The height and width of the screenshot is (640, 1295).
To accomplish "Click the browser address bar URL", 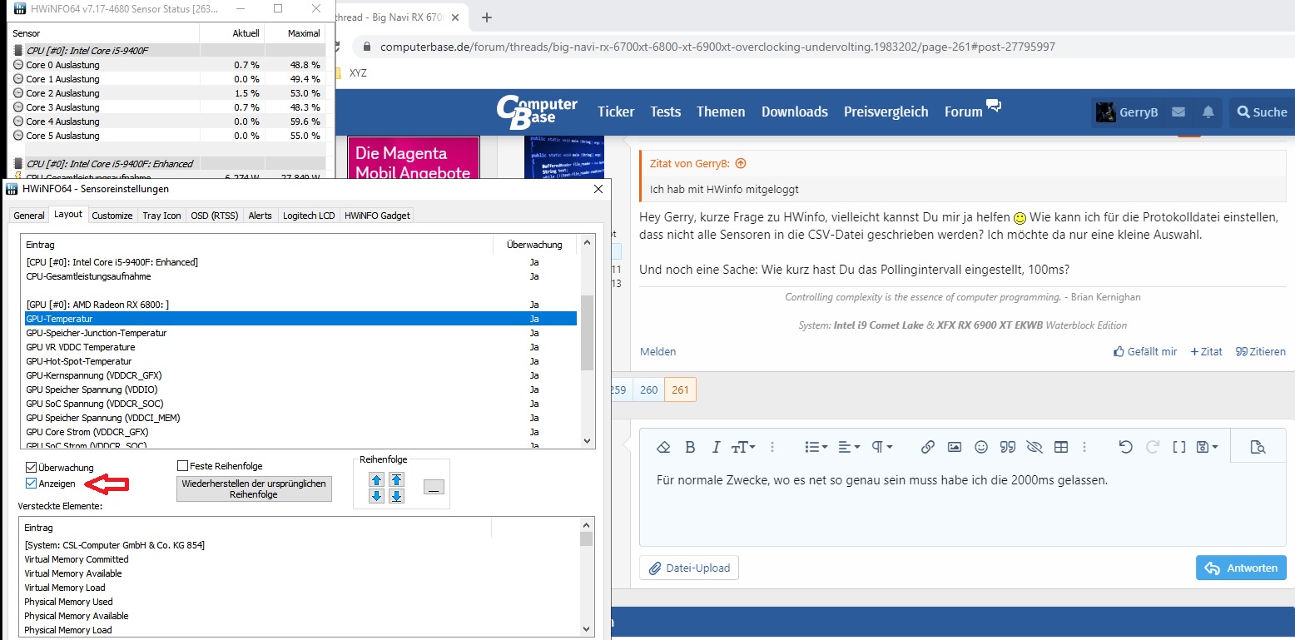I will point(717,47).
